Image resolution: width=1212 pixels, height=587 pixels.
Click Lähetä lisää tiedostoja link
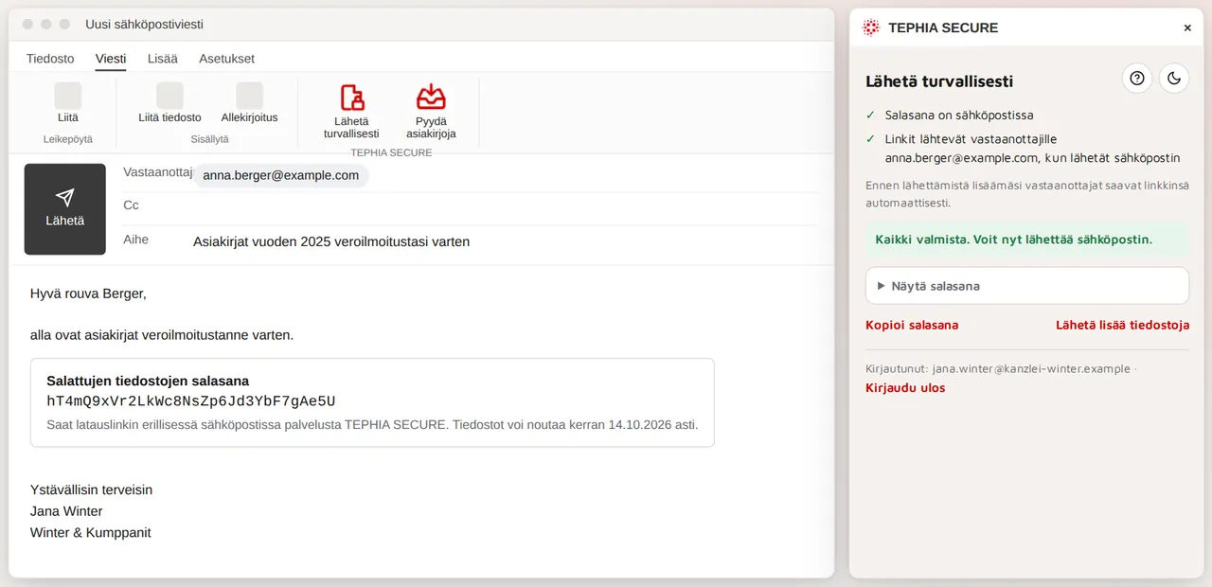[1123, 325]
